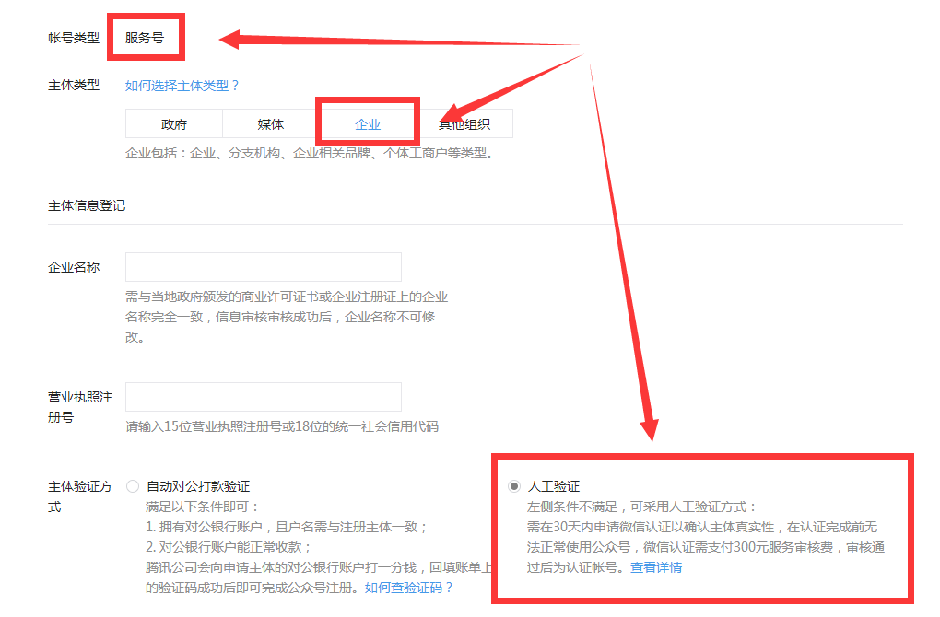Click the 主体验证方式 field label
Viewport: 940px width, 617px height.
[80, 496]
